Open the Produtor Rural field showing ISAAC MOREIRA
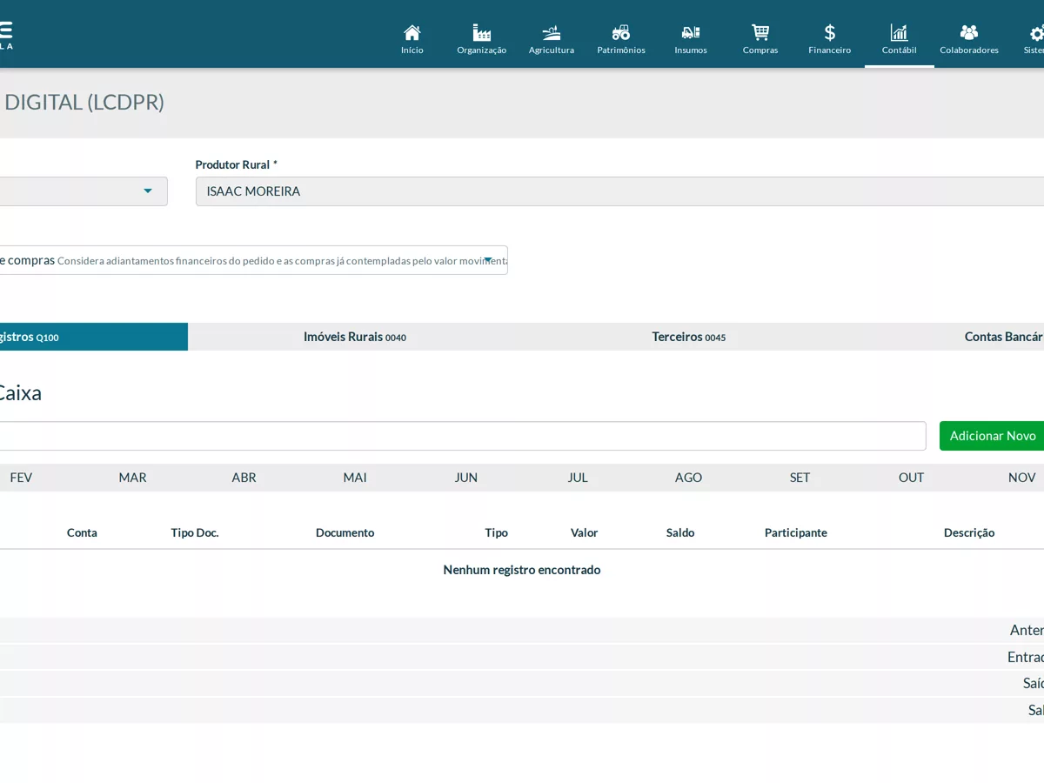This screenshot has height=783, width=1044. 619,191
